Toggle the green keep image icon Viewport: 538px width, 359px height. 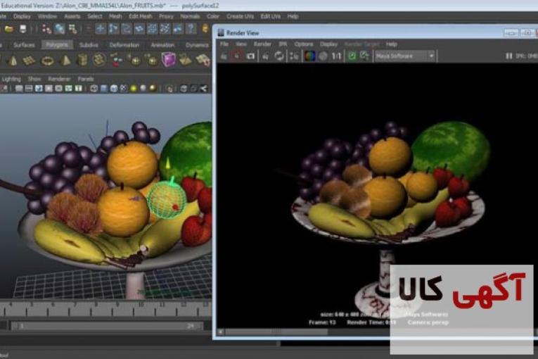coord(352,56)
